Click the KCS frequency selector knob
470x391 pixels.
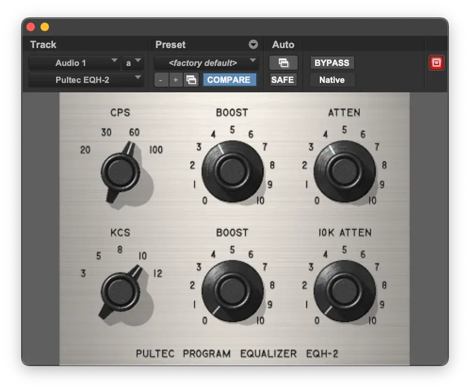point(120,291)
